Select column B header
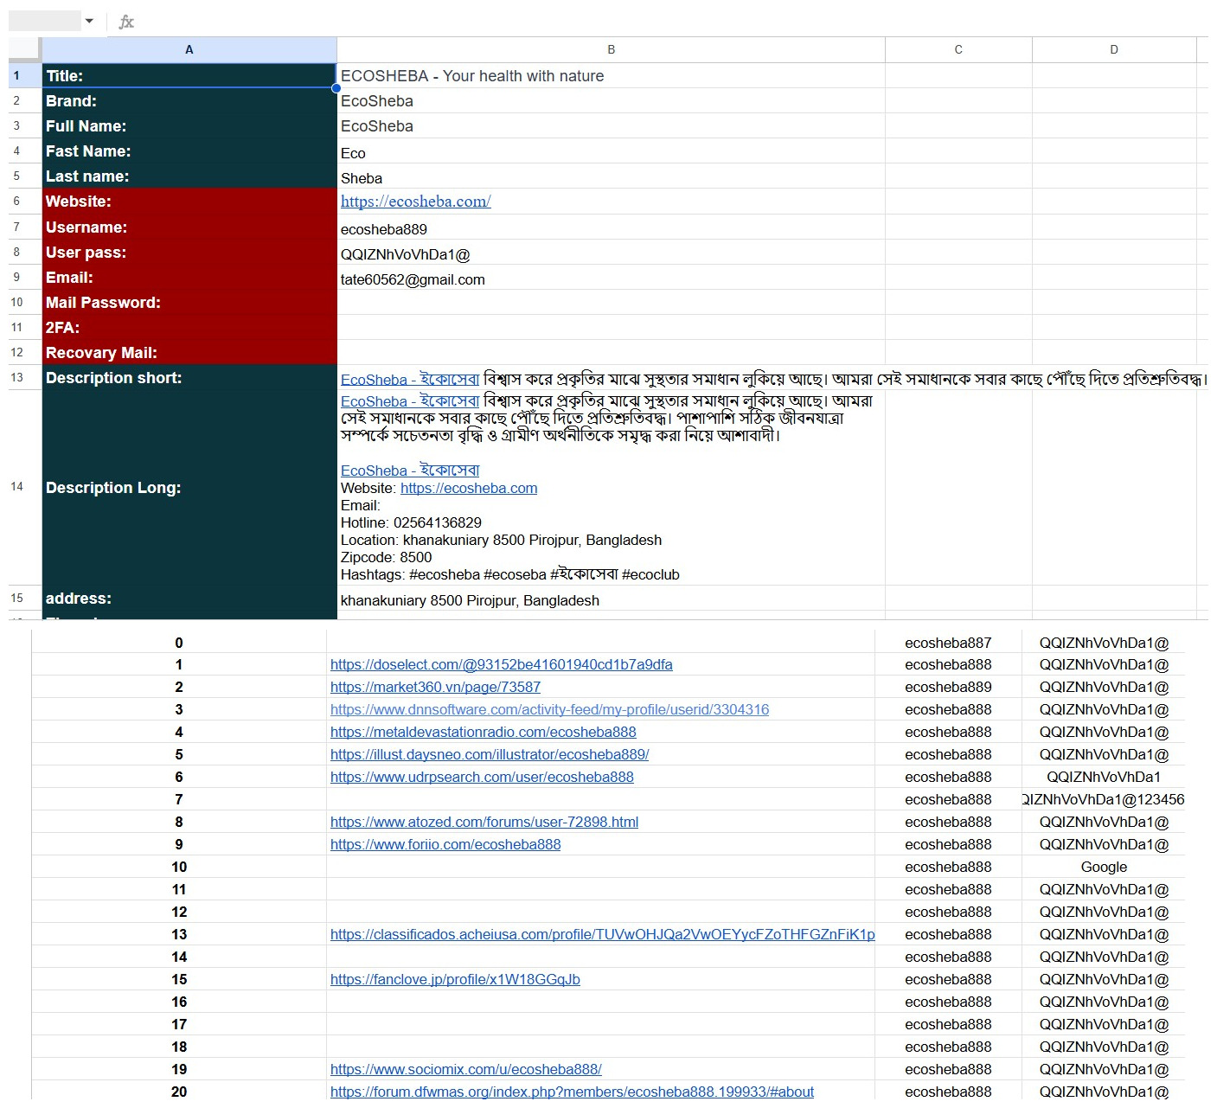This screenshot has width=1217, height=1108. [x=611, y=49]
